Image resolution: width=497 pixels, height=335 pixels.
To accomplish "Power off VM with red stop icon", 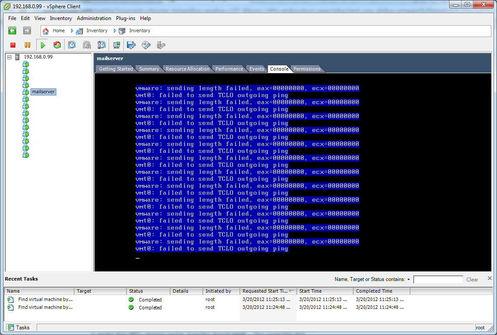I will (13, 45).
